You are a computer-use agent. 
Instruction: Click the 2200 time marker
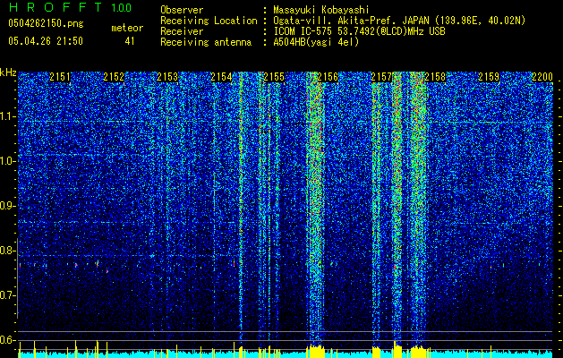[542, 77]
